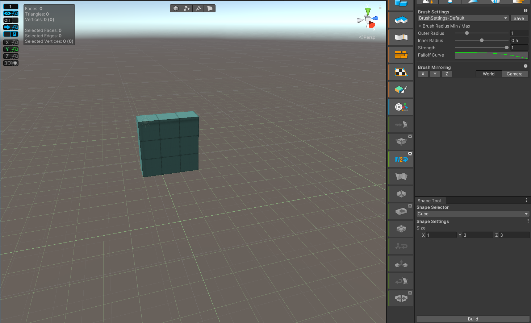531x323 pixels.
Task: Open the Bezier Shape tool
Action: pos(401,37)
